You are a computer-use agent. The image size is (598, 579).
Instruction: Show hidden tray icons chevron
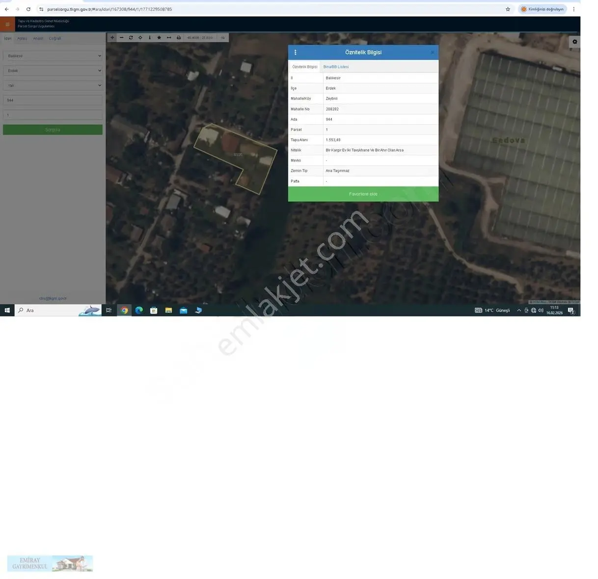point(519,310)
